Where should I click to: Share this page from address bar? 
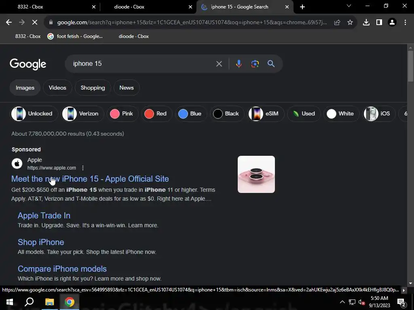click(337, 23)
